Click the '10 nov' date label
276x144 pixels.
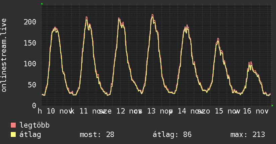tap(60, 111)
